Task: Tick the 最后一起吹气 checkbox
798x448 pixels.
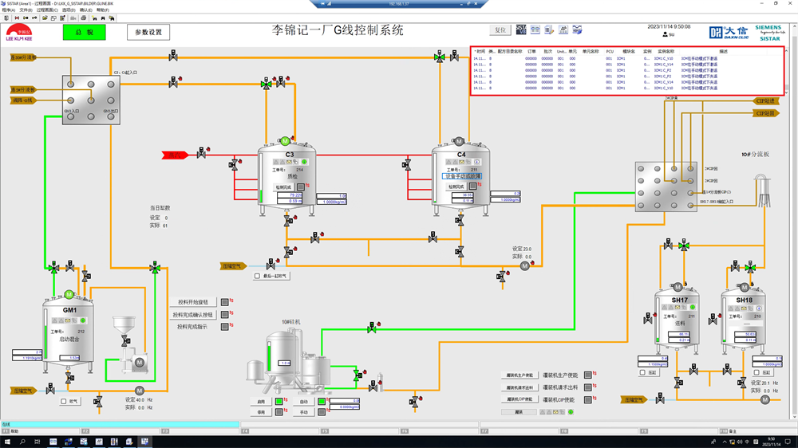Action: 257,277
